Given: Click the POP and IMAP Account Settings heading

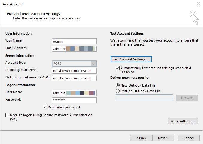Looking at the screenshot, I should [x=33, y=14].
